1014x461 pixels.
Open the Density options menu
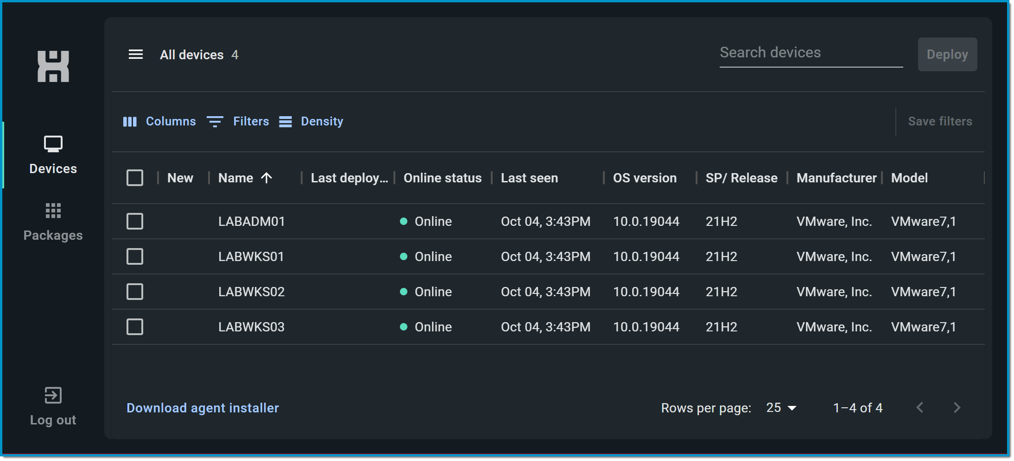[311, 122]
